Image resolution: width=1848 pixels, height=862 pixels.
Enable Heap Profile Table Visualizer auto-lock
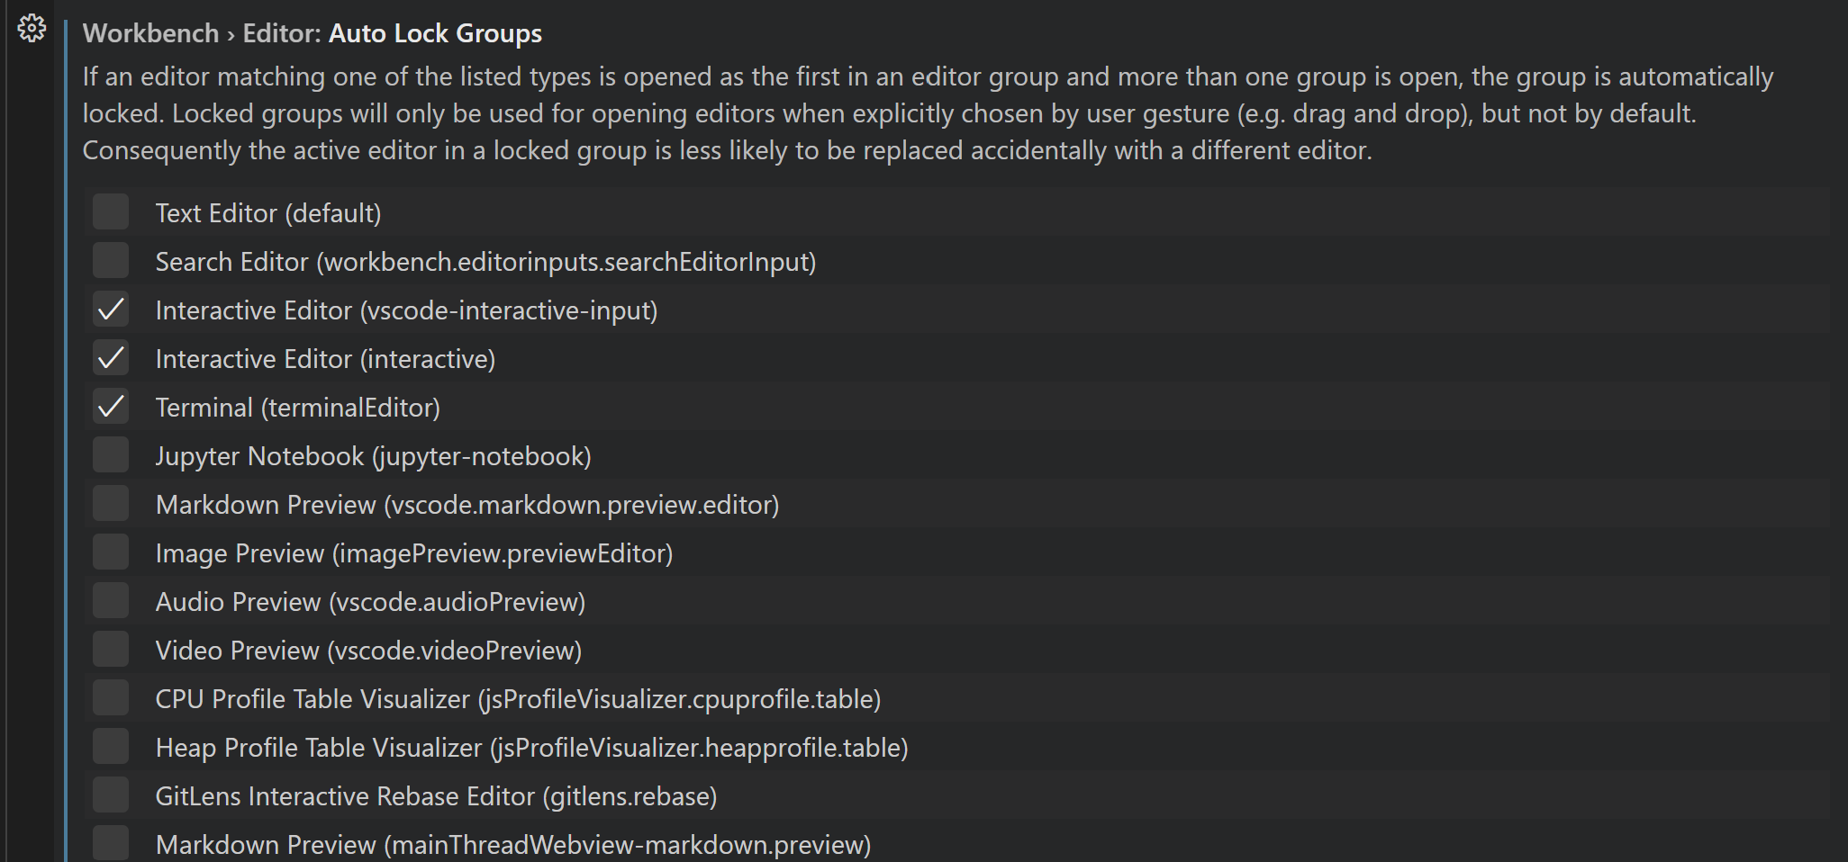pyautogui.click(x=110, y=746)
